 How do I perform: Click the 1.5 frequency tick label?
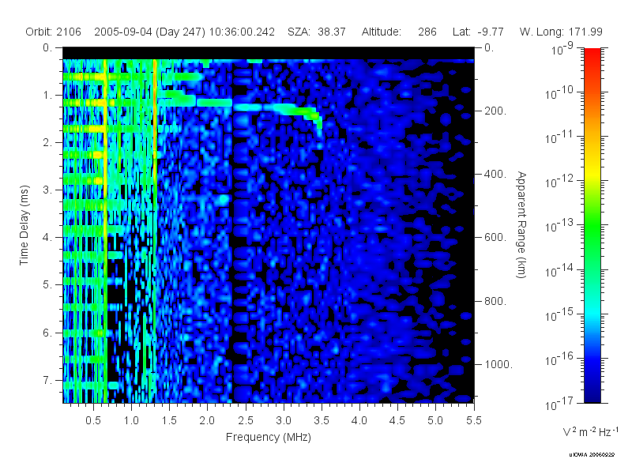click(169, 420)
